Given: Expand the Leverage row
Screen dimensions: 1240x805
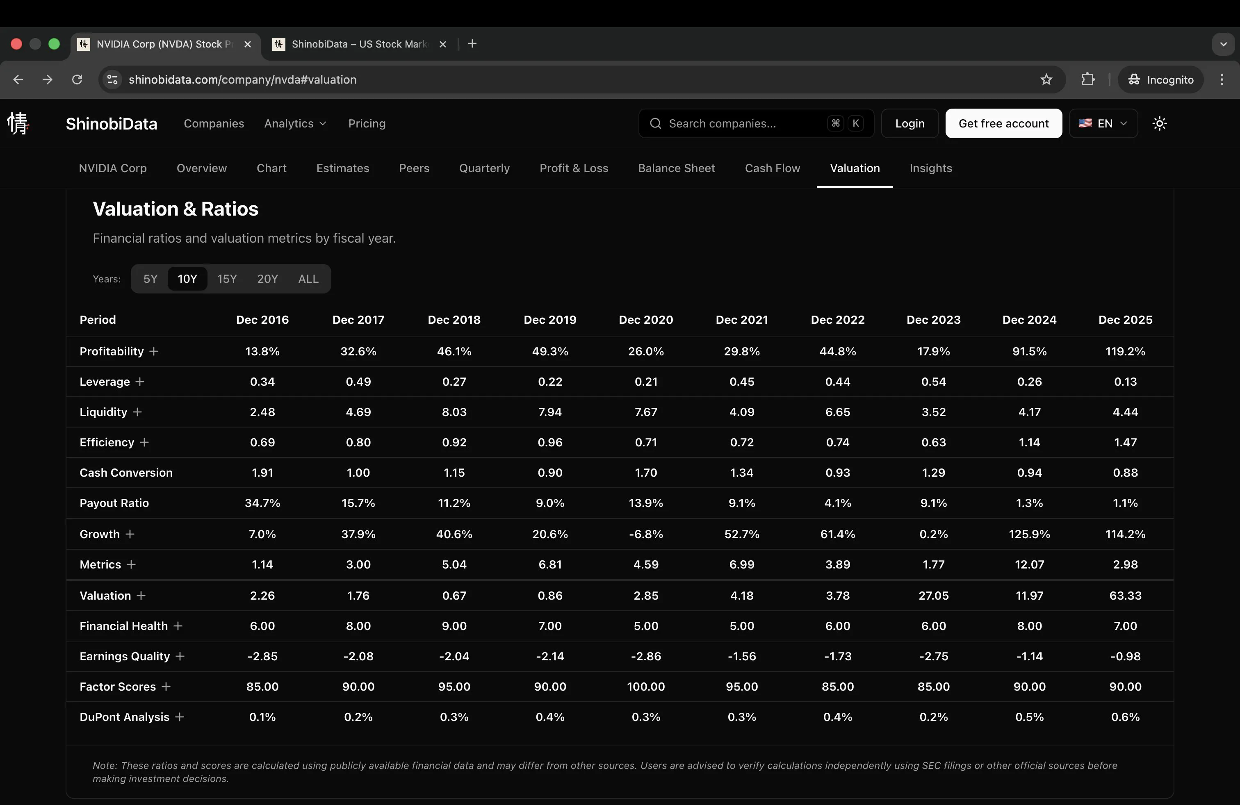Looking at the screenshot, I should [x=140, y=382].
